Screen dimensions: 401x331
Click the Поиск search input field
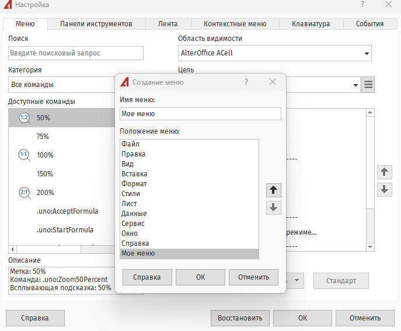point(76,53)
